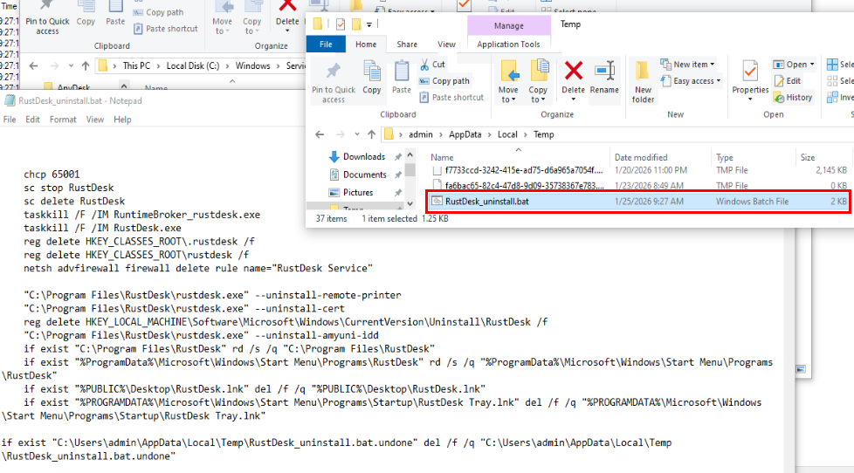Go up one level in Temp window

click(x=371, y=134)
